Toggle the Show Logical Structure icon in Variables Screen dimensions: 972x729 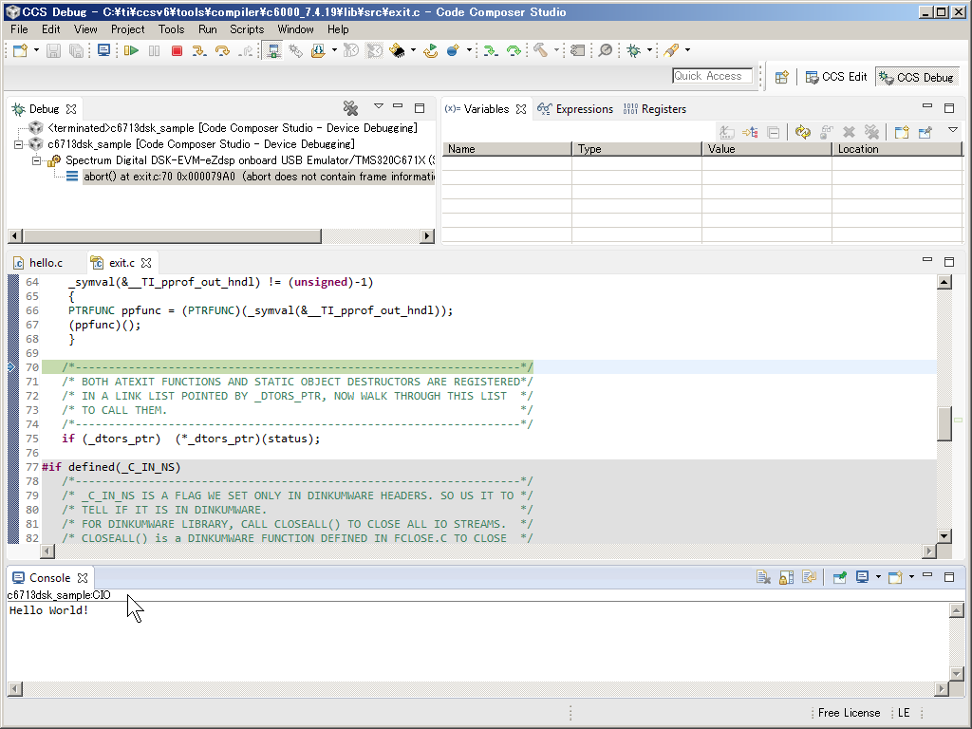click(750, 132)
